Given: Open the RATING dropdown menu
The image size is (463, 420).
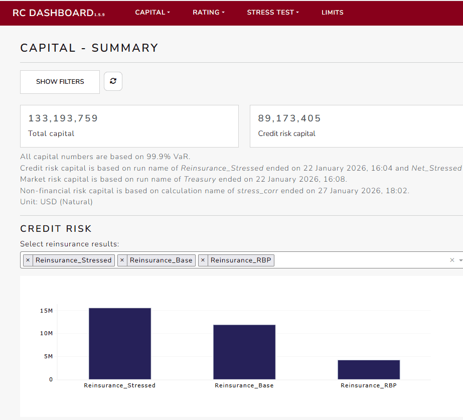Looking at the screenshot, I should (209, 13).
